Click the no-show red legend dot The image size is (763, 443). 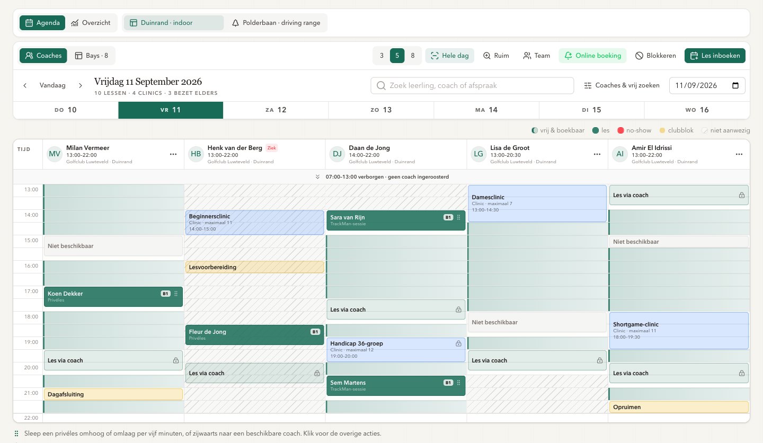[620, 130]
